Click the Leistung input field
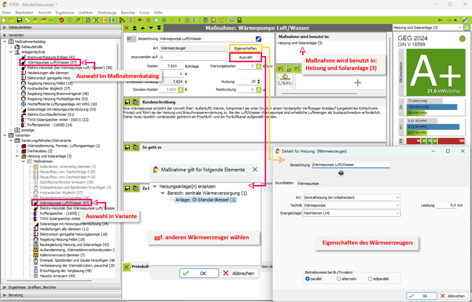The width and height of the screenshot is (472, 302). click(446, 205)
